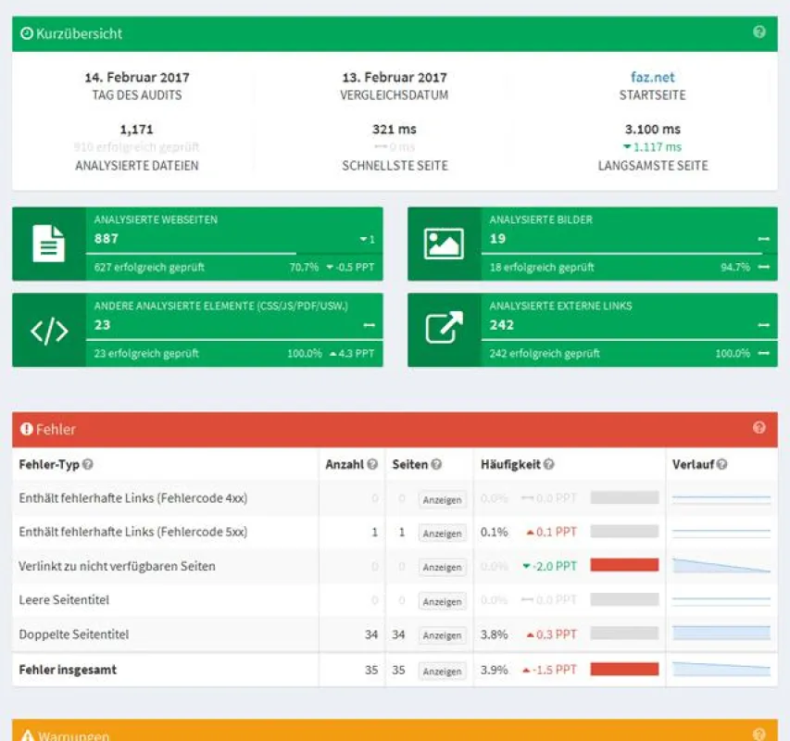Click the '3.9%' total frequency value
This screenshot has height=741, width=790.
[494, 670]
